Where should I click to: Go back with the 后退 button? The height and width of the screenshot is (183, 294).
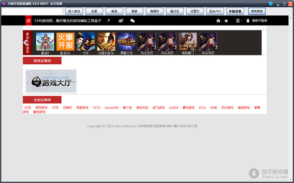[x=94, y=11]
